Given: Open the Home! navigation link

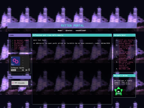Looking at the screenshot, I should (60, 31).
